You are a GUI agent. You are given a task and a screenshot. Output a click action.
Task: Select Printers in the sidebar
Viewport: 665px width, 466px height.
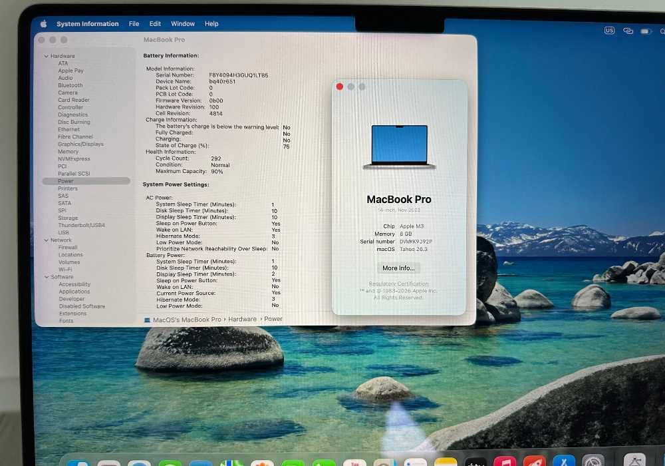click(x=68, y=188)
